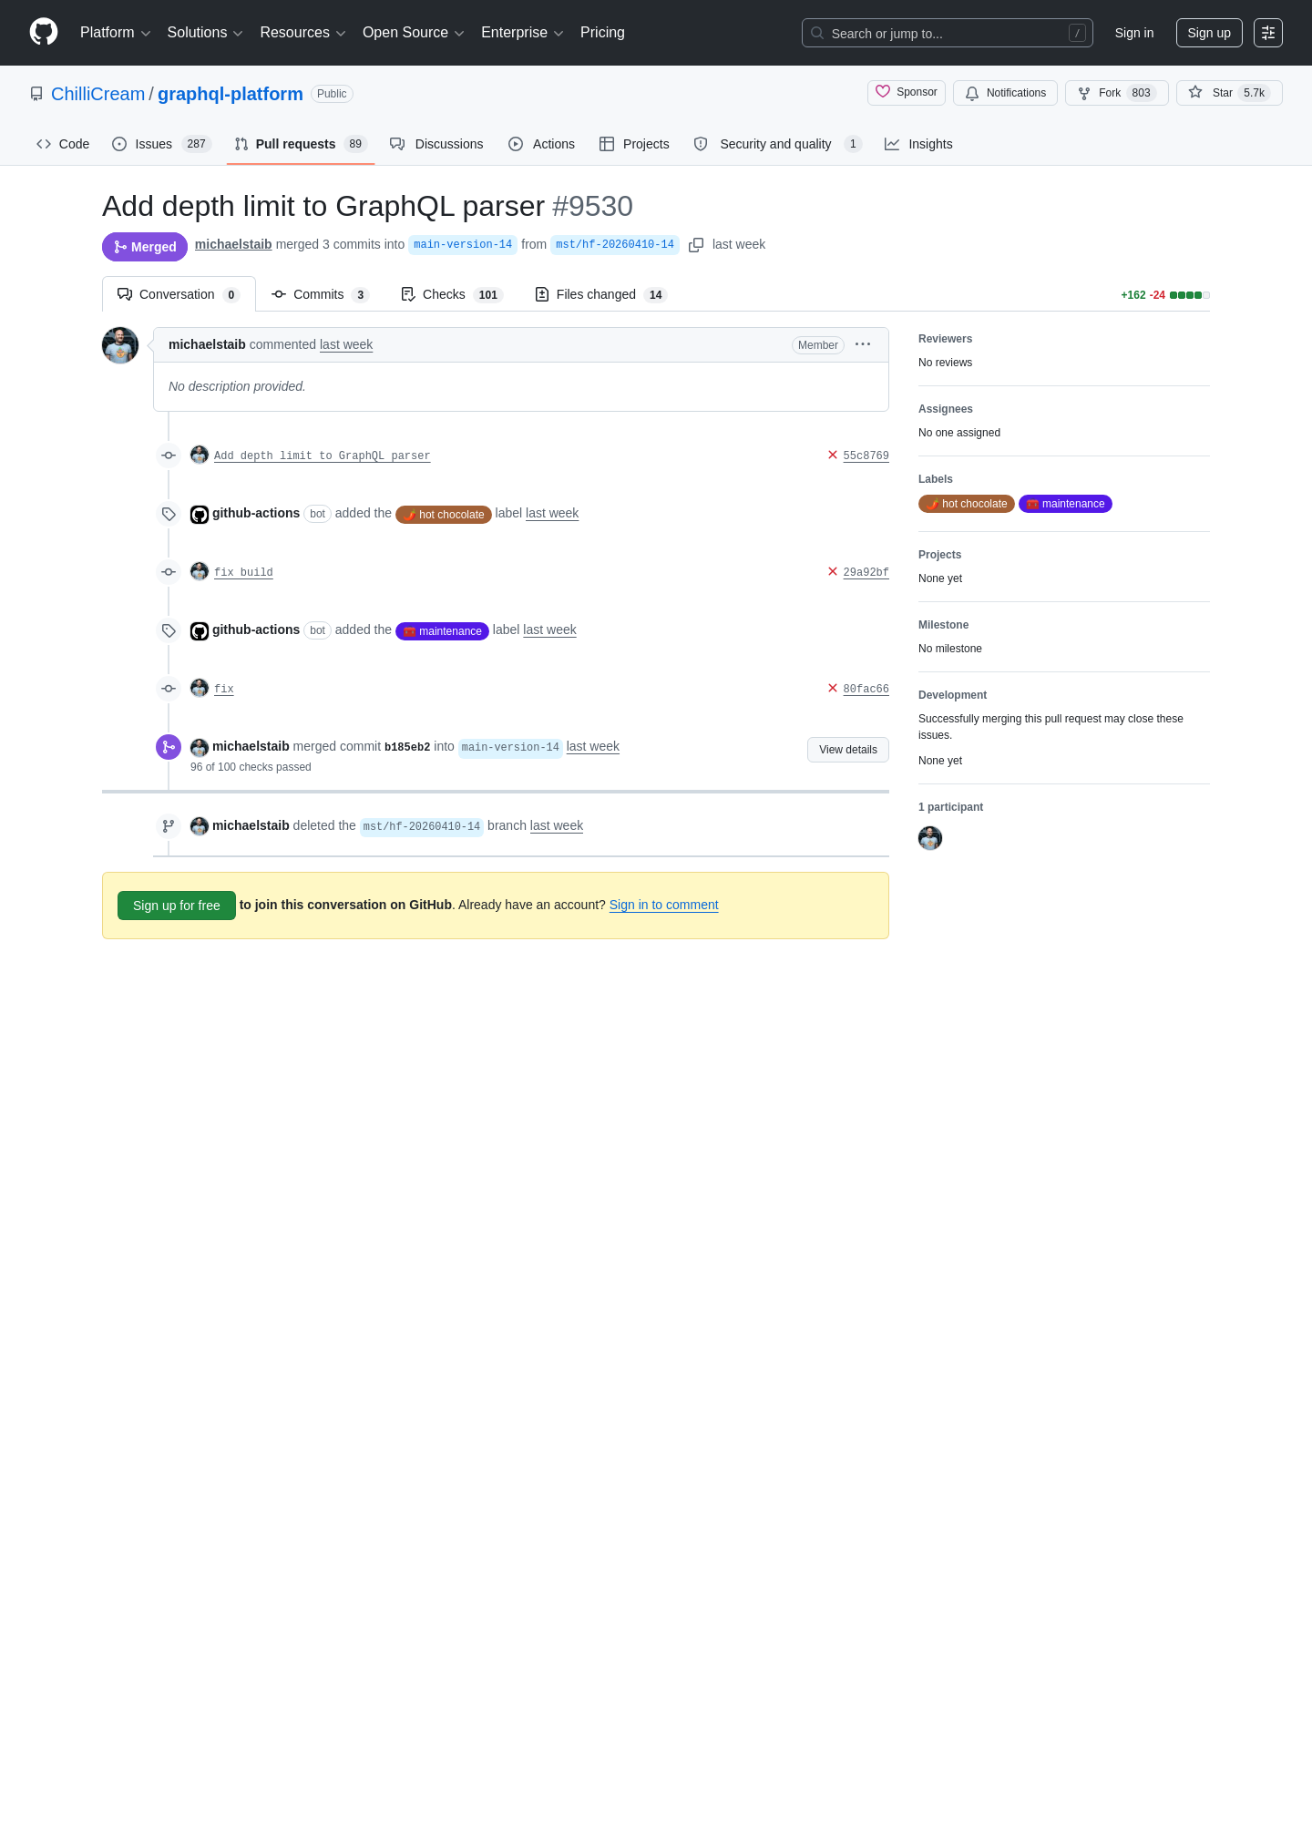
Task: Star the graphql-platform repository
Action: pos(1228,93)
